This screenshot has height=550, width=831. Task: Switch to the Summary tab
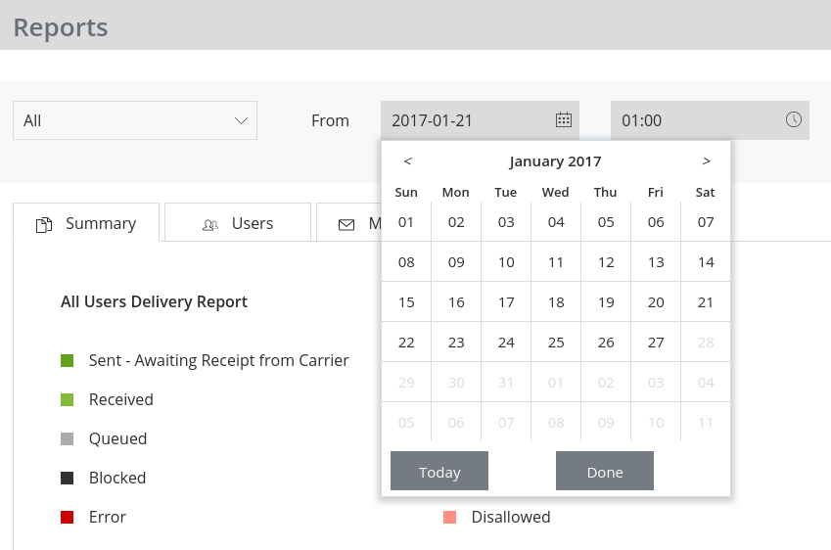86,222
